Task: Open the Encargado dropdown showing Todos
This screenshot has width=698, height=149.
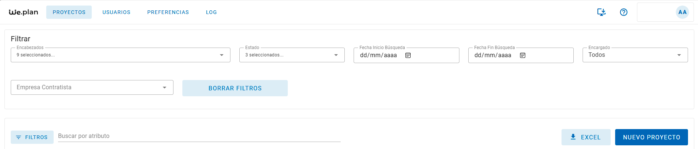Action: point(635,55)
